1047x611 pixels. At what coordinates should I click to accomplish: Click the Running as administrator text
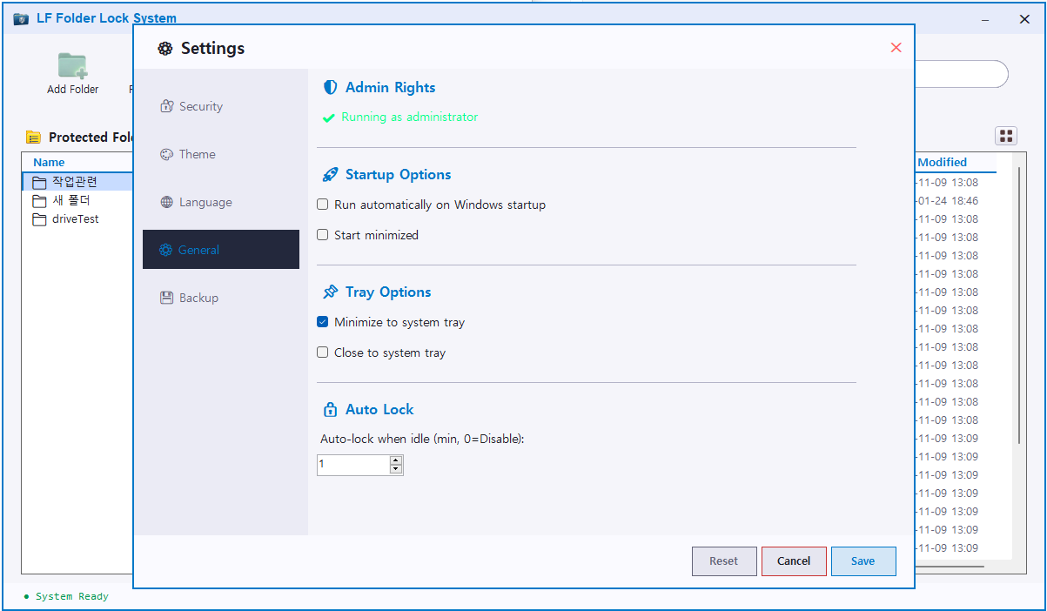[410, 117]
